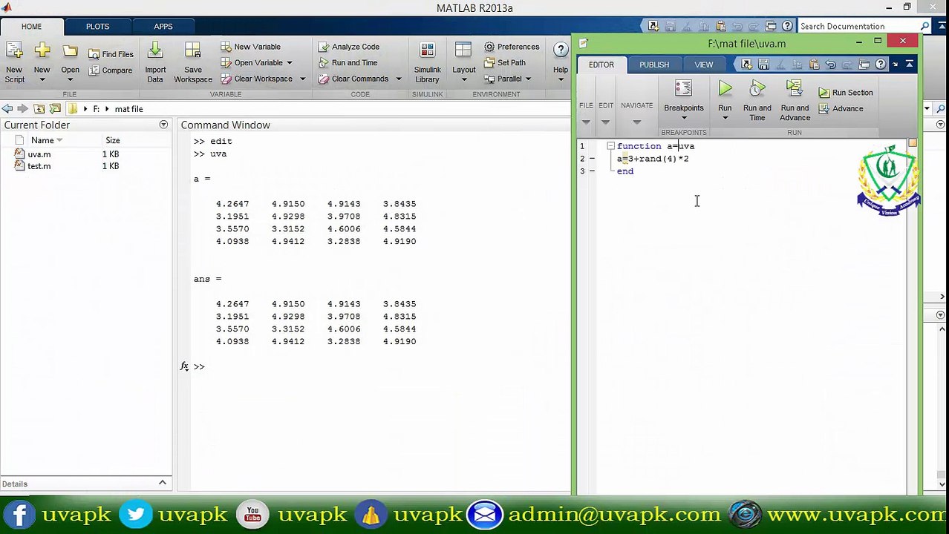Open MATLAB Preferences
Screen dimensions: 949x534
[x=512, y=47]
